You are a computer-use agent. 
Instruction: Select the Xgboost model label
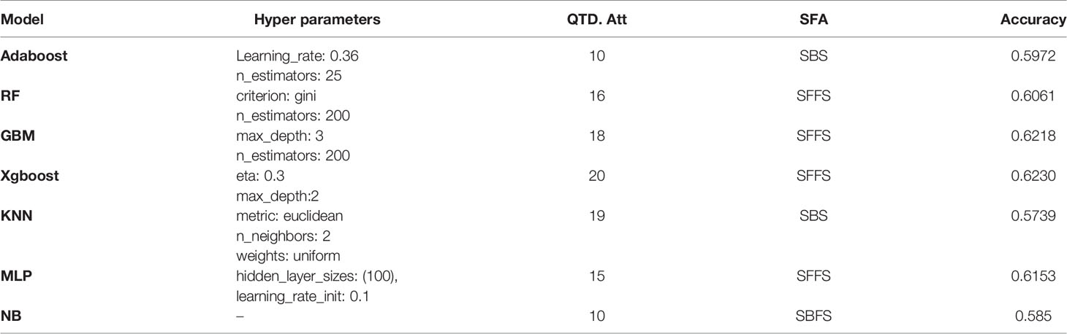pos(28,176)
